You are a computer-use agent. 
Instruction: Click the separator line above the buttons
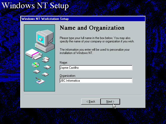[x=83, y=95]
